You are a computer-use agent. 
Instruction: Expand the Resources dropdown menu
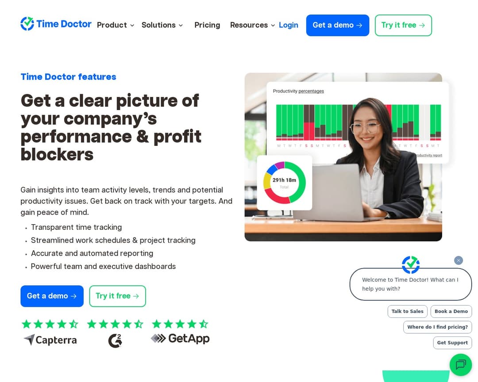(x=252, y=25)
